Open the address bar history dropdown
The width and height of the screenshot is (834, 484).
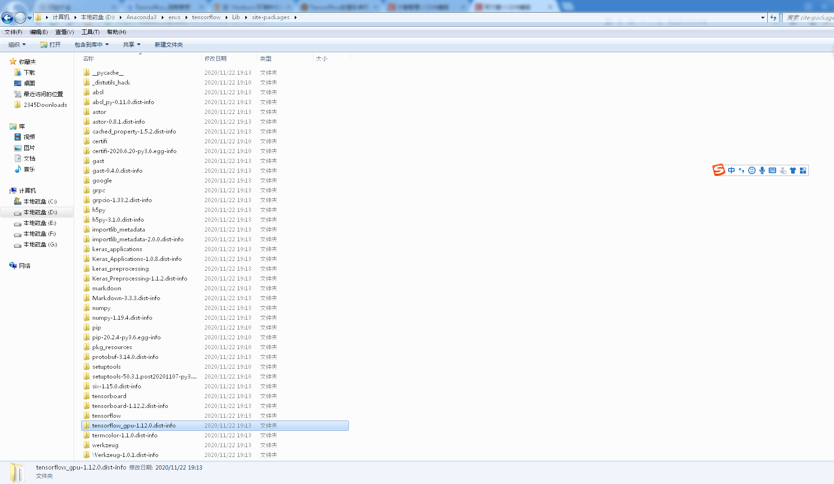[x=763, y=17]
